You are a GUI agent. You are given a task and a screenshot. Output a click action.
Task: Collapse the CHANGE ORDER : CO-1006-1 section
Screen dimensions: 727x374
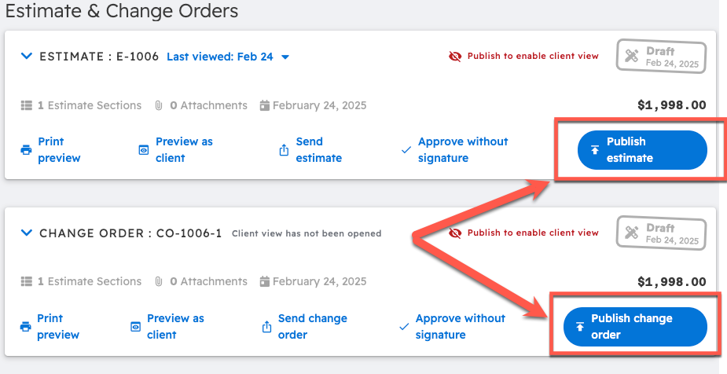tap(26, 233)
